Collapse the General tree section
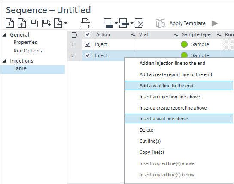The height and width of the screenshot is (184, 234). tap(4, 35)
